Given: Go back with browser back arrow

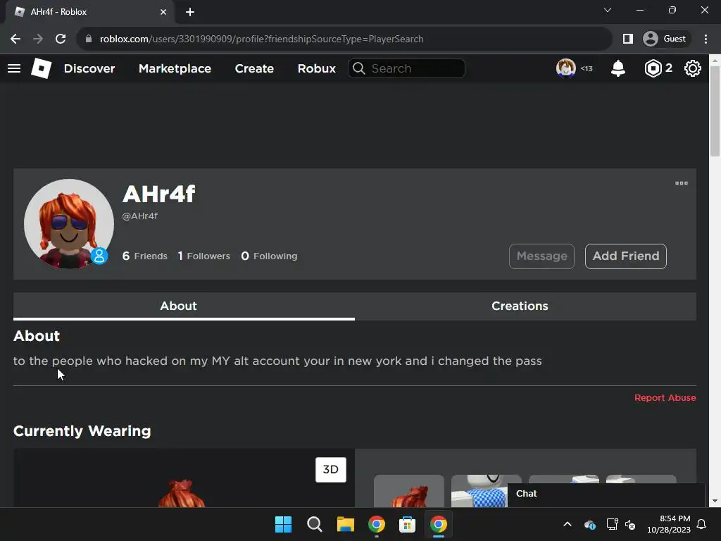Looking at the screenshot, I should click(15, 39).
